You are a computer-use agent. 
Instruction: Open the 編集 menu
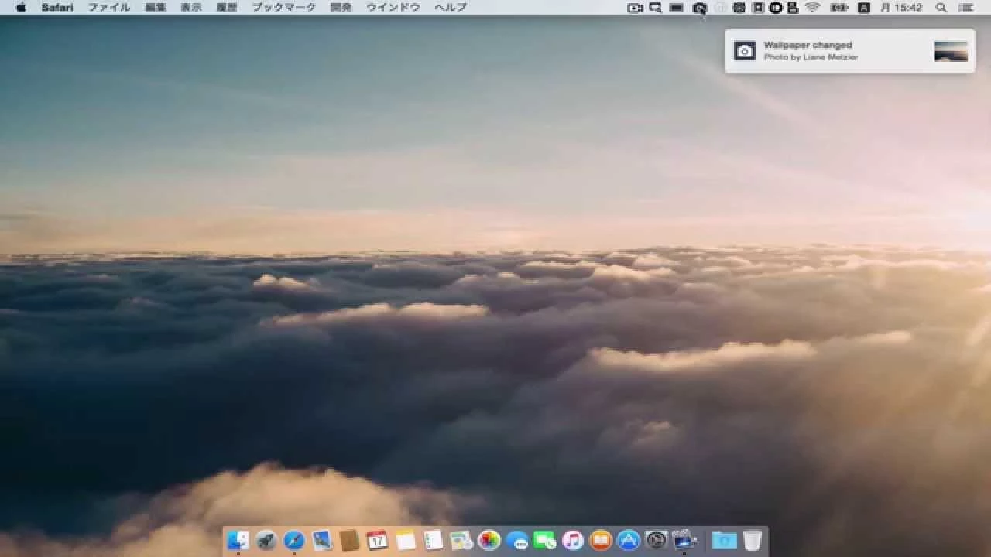[156, 8]
